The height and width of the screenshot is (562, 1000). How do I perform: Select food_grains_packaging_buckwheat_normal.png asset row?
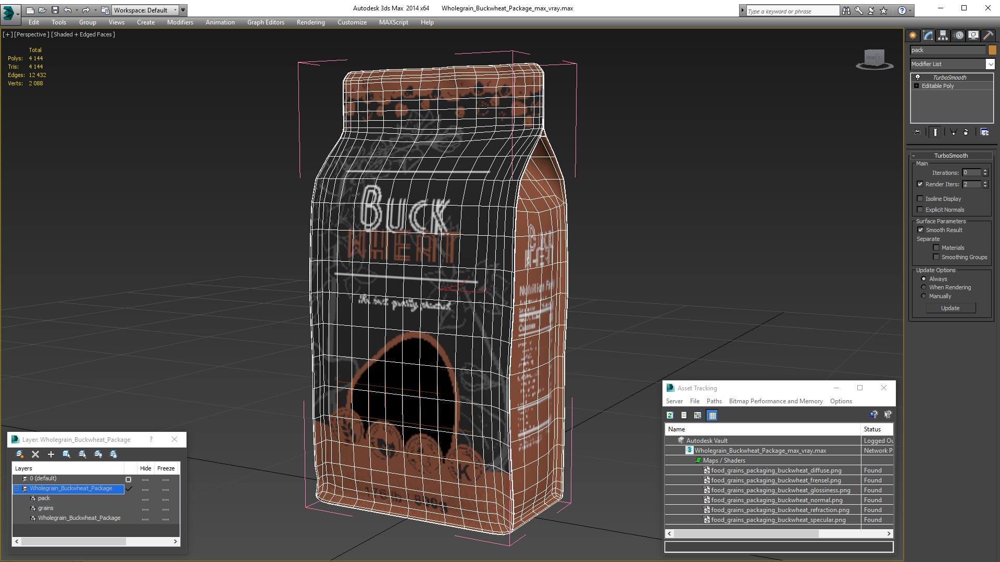click(x=776, y=500)
